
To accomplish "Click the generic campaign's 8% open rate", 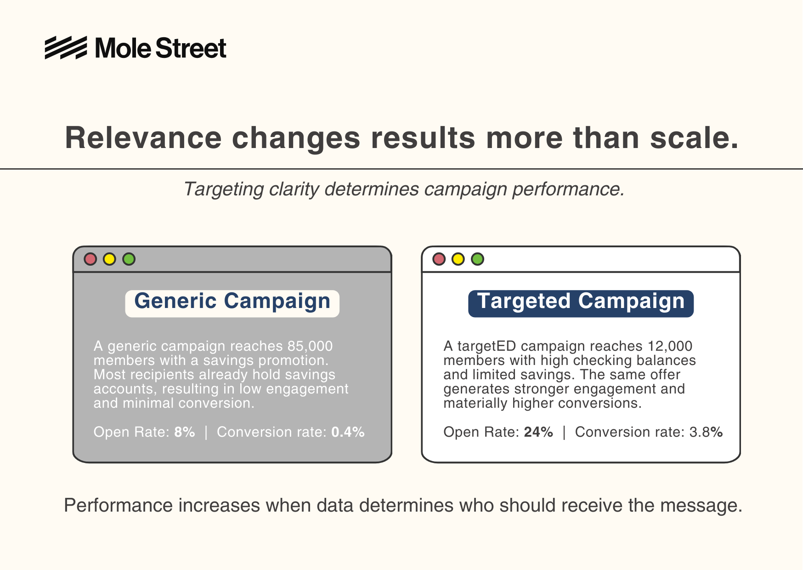I will (x=184, y=432).
